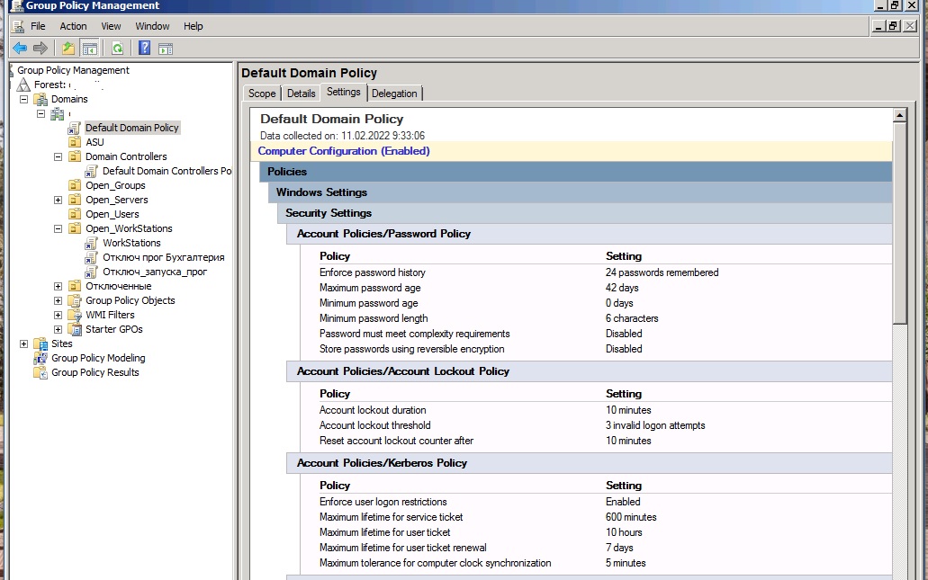
Task: Toggle the Show/Hide Console Tree icon
Action: [x=89, y=48]
